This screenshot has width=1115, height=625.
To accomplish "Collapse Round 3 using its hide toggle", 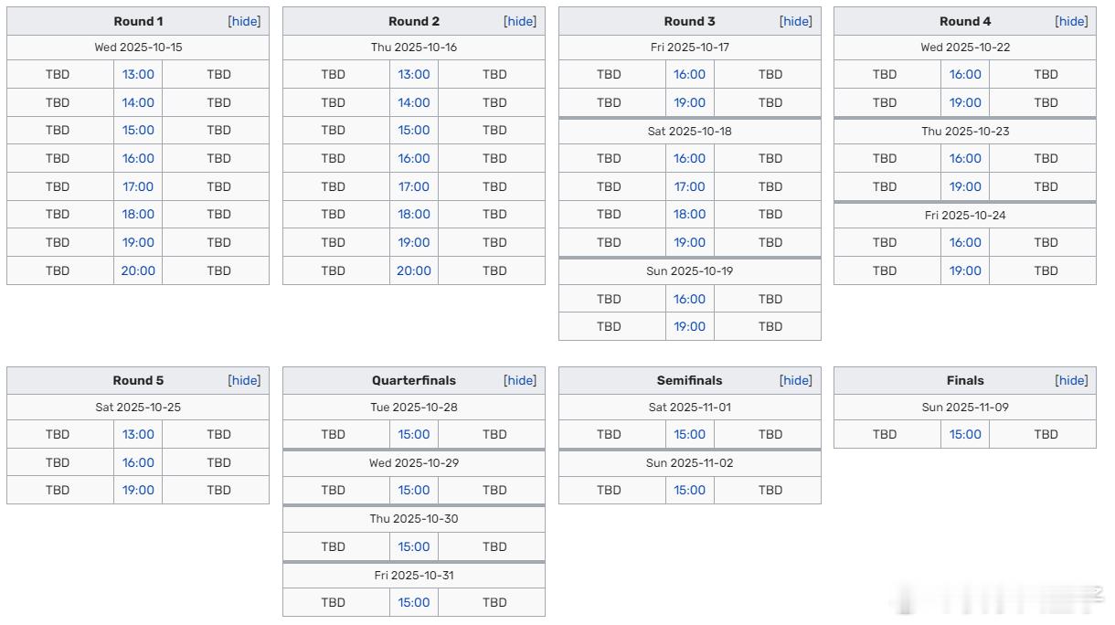I will [796, 21].
